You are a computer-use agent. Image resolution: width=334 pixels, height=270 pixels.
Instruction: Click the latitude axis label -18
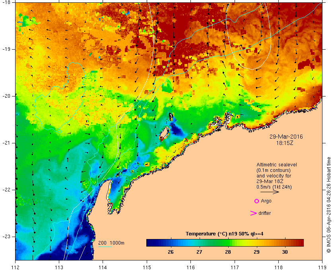point(6,2)
